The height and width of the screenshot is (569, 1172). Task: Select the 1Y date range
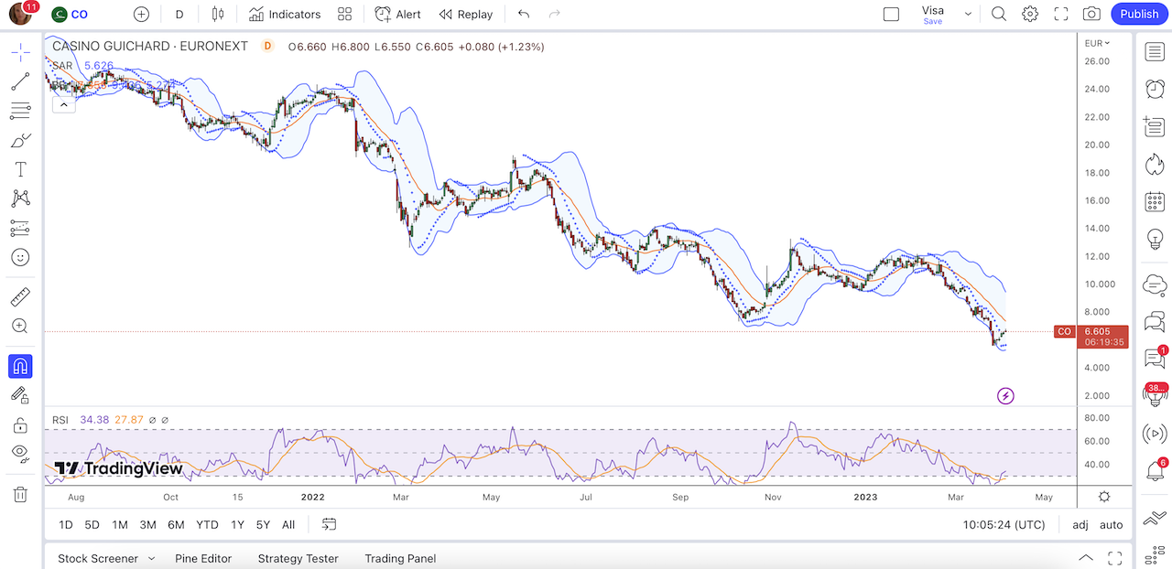click(237, 524)
